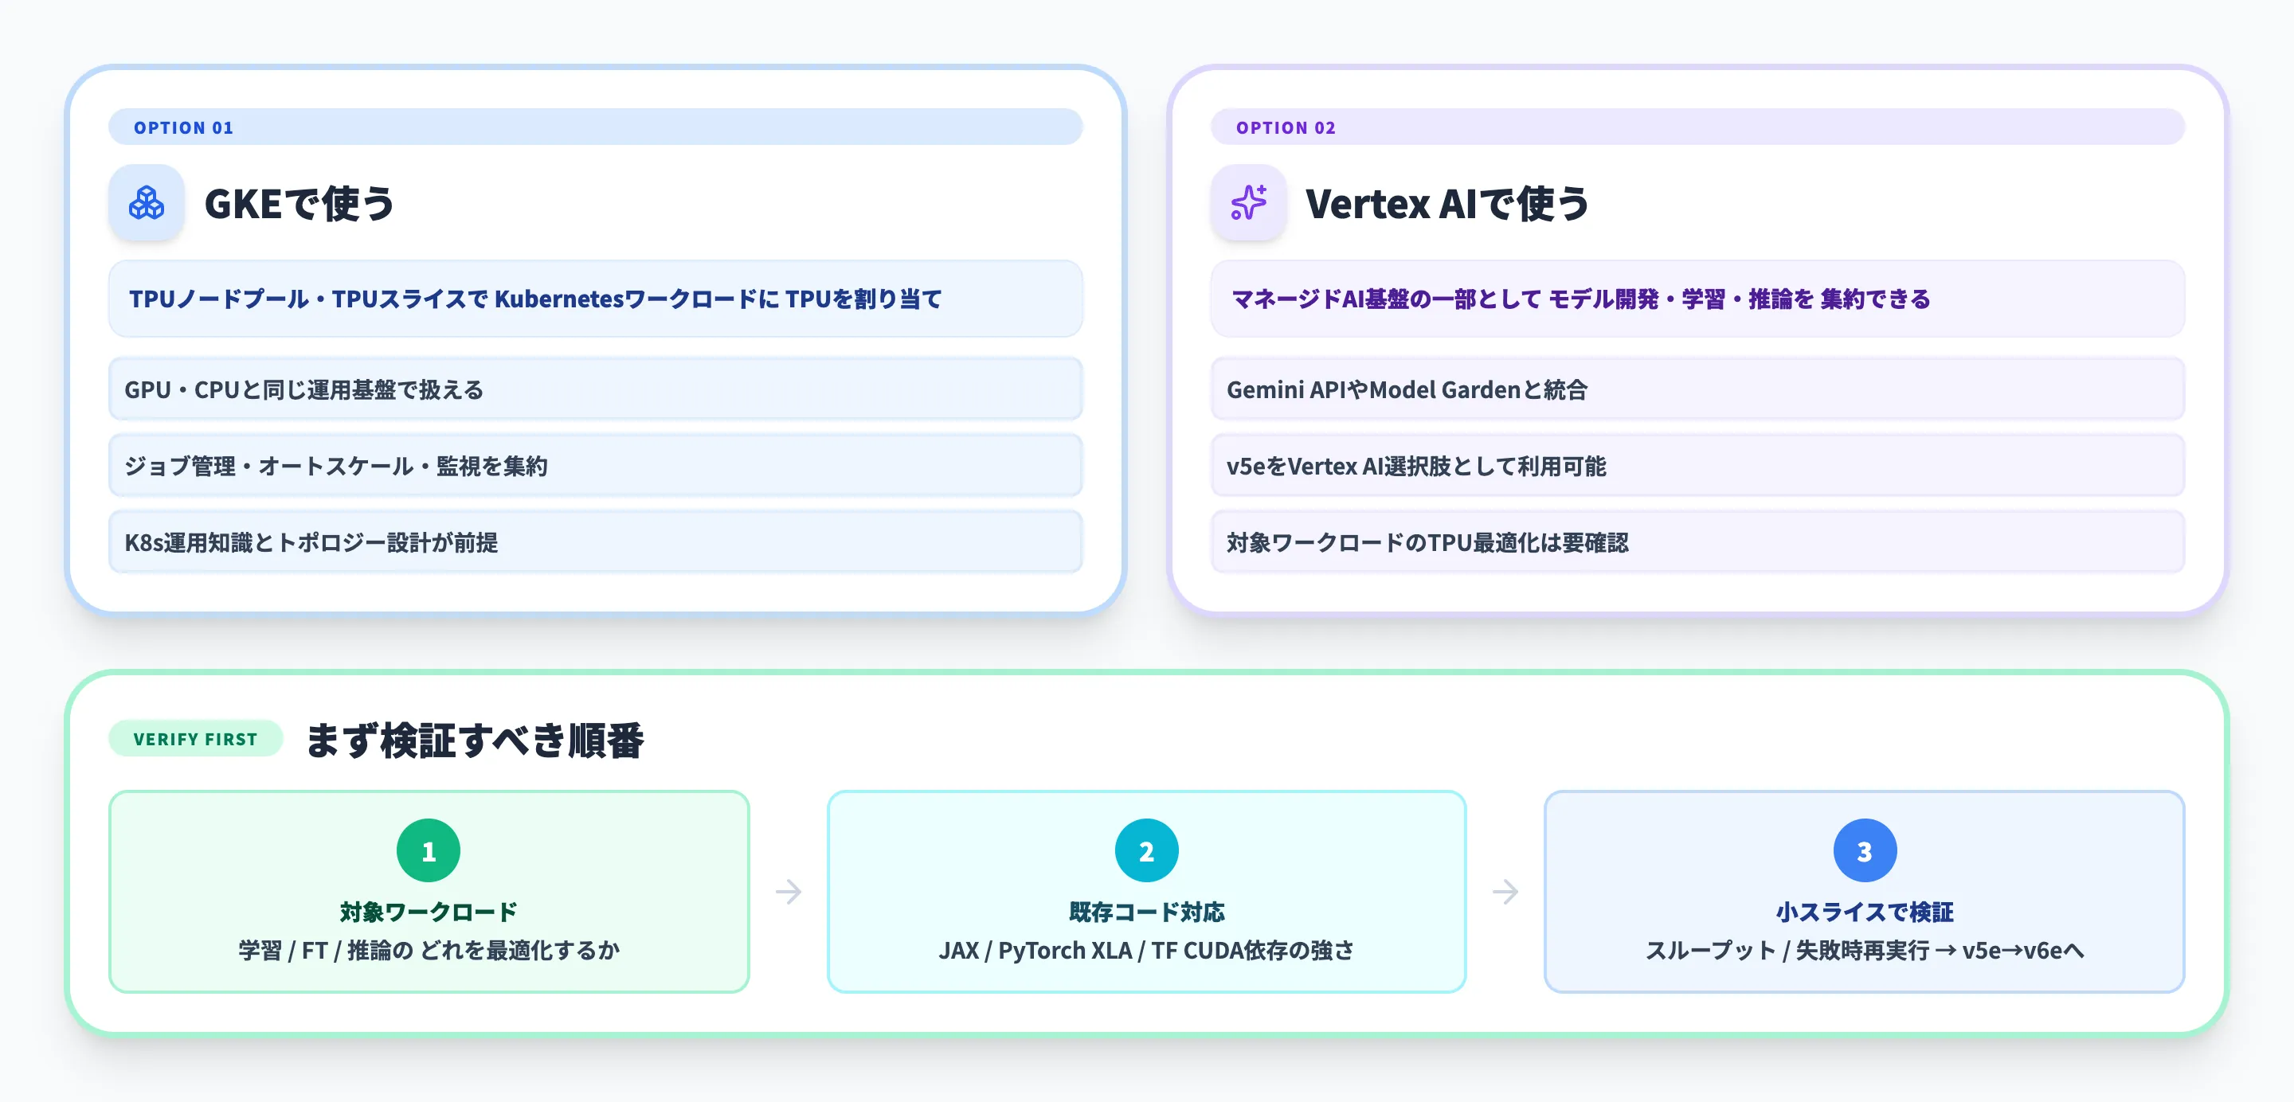Image resolution: width=2294 pixels, height=1102 pixels.
Task: Select the OPTION 02 badge
Action: tap(1285, 127)
